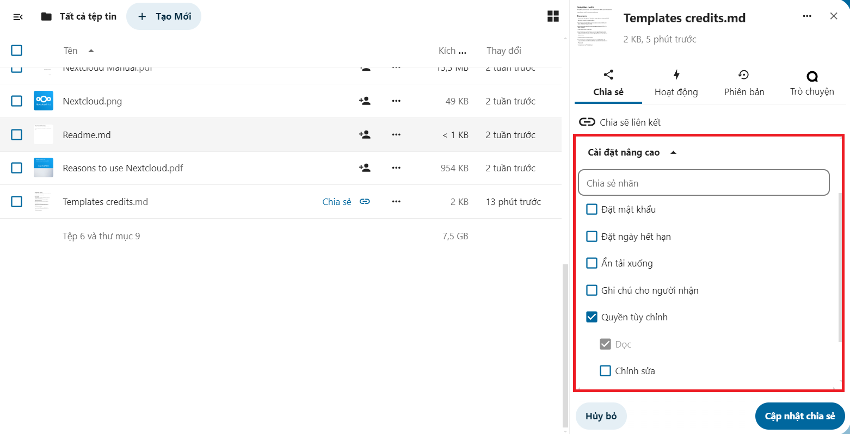Switch to the Hoạt động tab

pos(676,83)
